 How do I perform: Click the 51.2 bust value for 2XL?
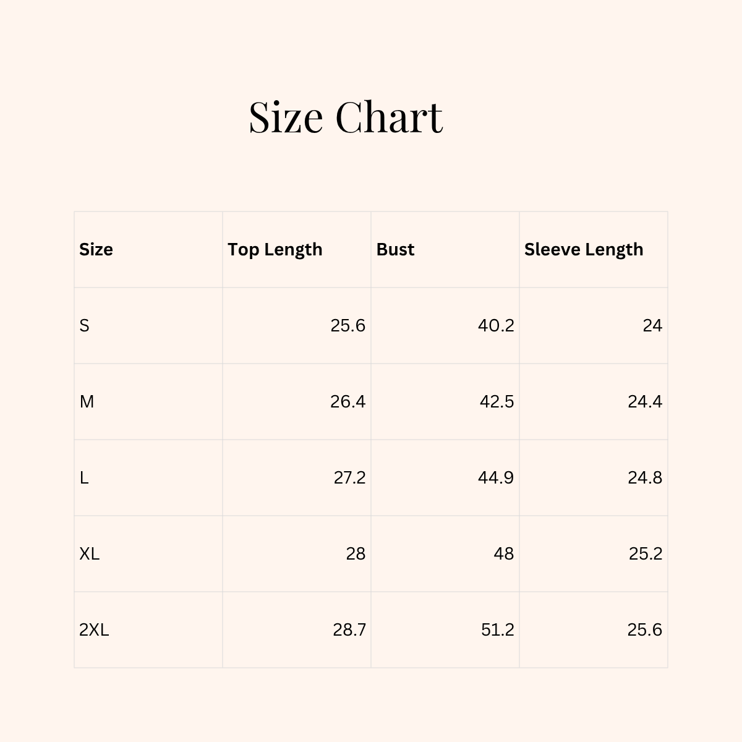point(498,629)
